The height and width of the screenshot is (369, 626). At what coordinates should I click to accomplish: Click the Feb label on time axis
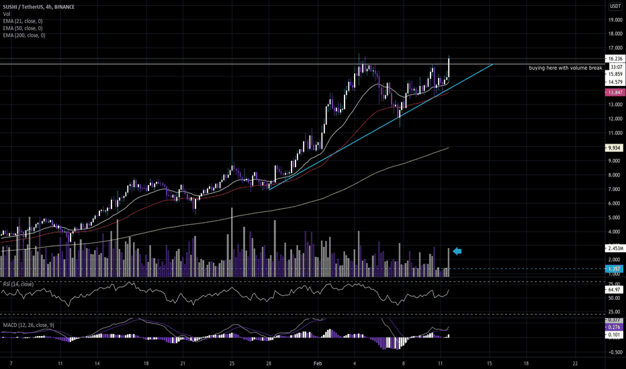(318, 364)
